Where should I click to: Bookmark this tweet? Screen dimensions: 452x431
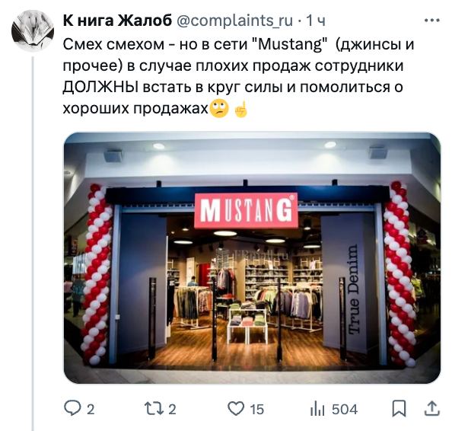point(399,408)
